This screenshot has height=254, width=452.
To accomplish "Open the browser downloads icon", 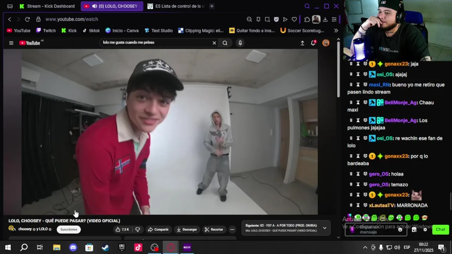I will click(x=325, y=19).
